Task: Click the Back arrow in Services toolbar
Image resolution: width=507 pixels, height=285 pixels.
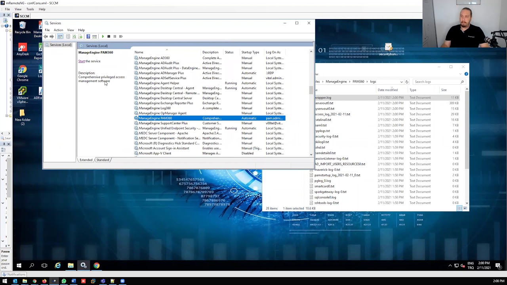Action: (x=46, y=36)
